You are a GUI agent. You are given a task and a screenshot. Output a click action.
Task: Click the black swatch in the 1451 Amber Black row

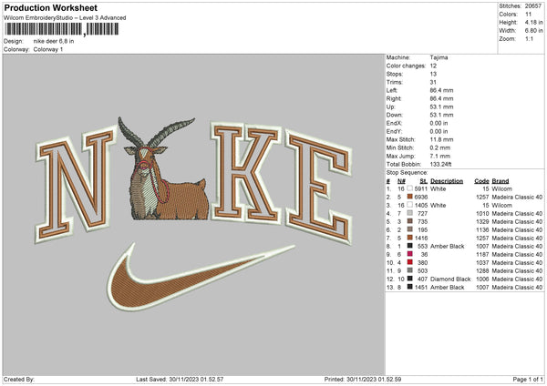(409, 287)
